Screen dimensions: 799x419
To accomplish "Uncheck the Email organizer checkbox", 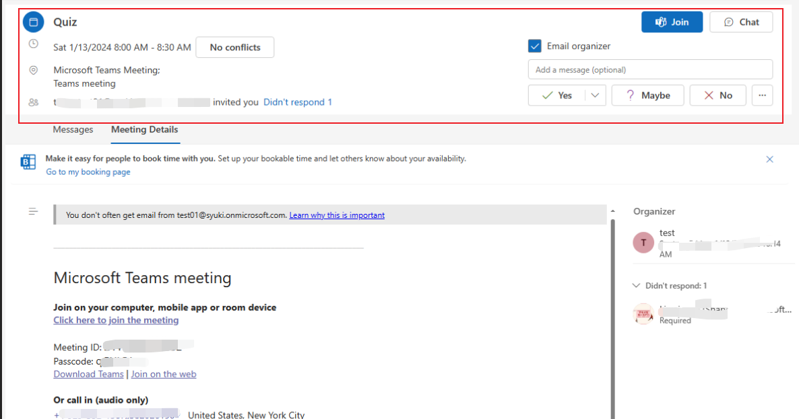I will coord(534,46).
